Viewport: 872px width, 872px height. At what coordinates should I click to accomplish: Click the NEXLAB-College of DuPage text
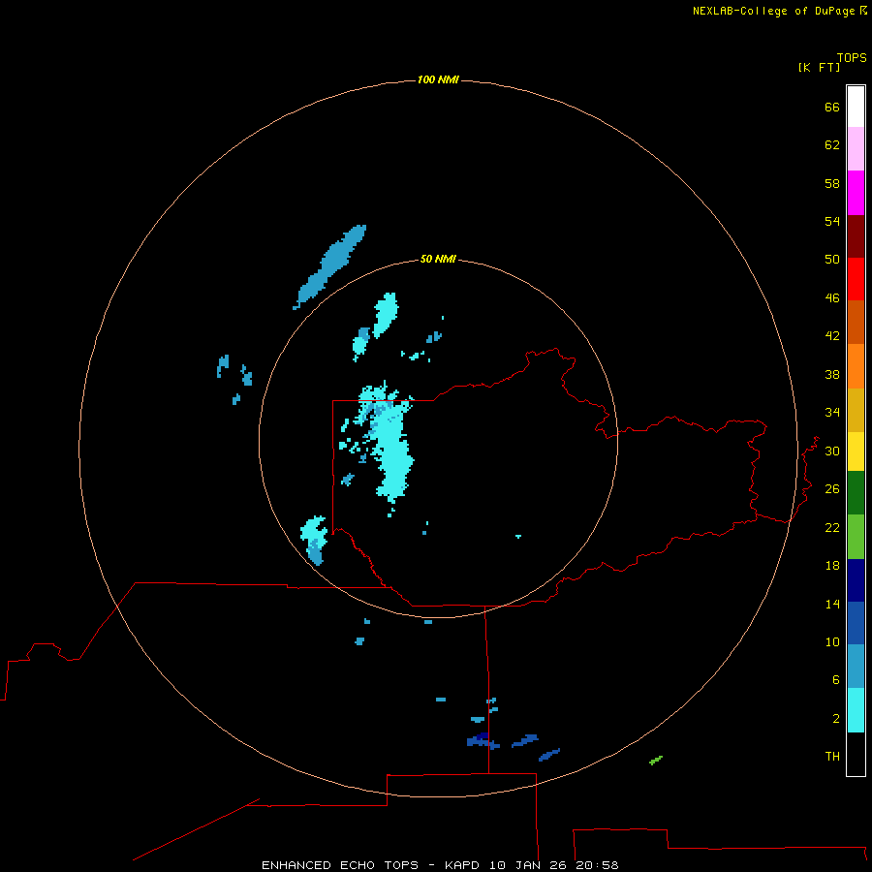775,11
